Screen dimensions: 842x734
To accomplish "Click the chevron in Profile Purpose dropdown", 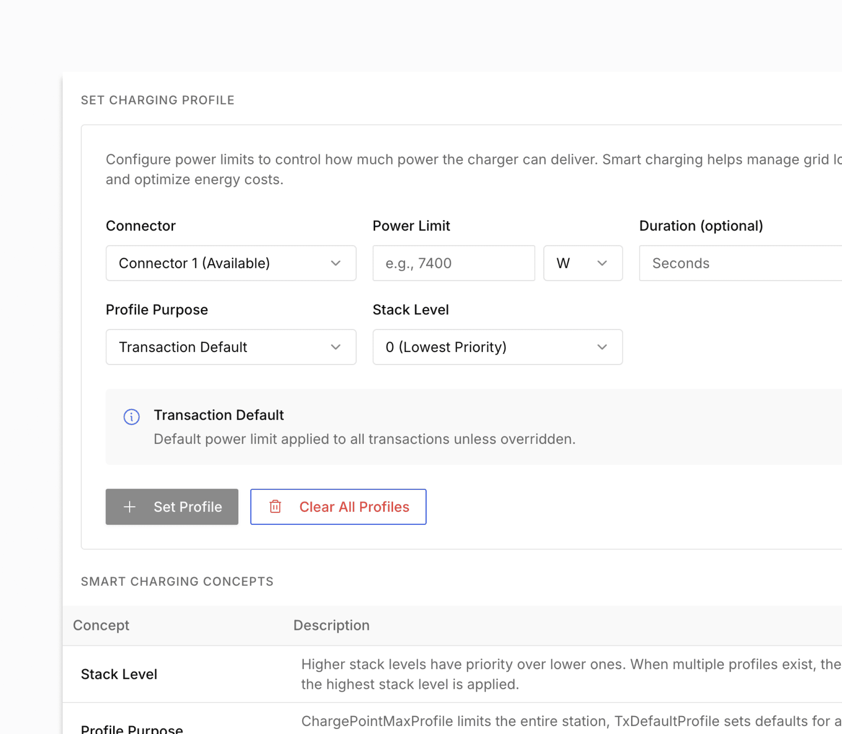I will [336, 347].
